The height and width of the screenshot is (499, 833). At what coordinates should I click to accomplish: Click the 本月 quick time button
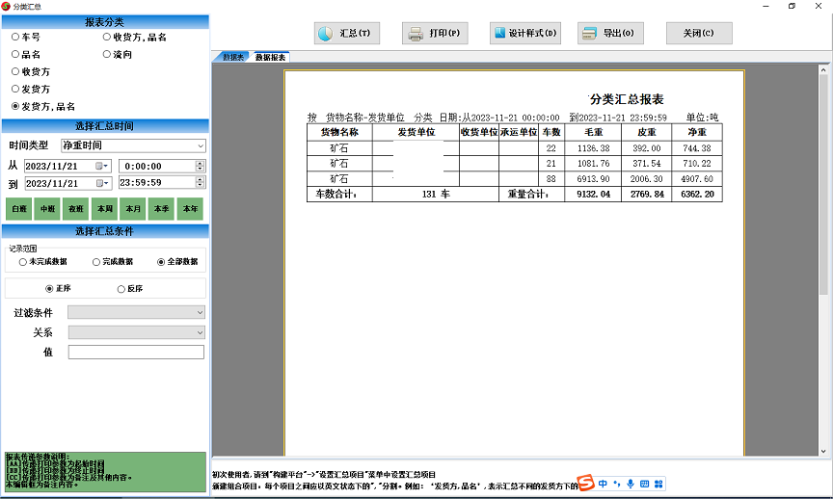[133, 208]
